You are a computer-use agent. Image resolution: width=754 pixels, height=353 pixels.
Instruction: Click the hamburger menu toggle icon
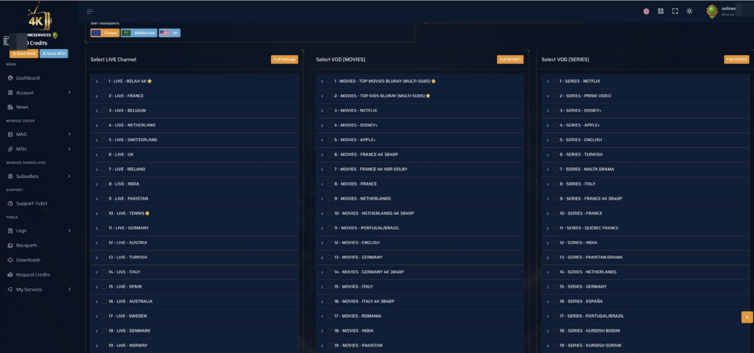pyautogui.click(x=90, y=11)
